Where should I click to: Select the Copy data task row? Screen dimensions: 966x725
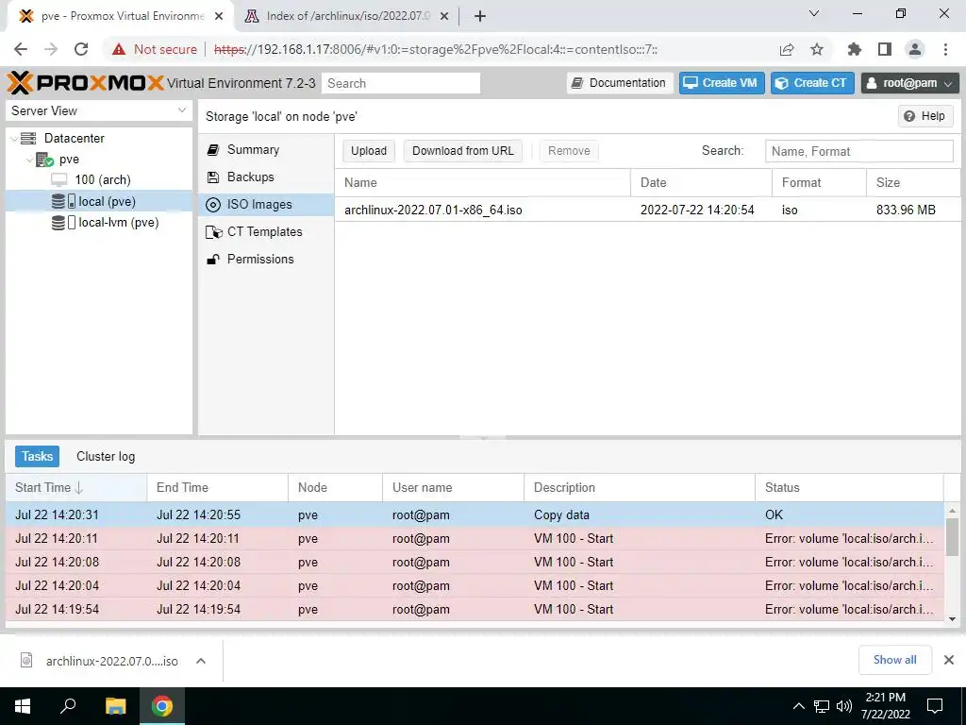coord(475,514)
